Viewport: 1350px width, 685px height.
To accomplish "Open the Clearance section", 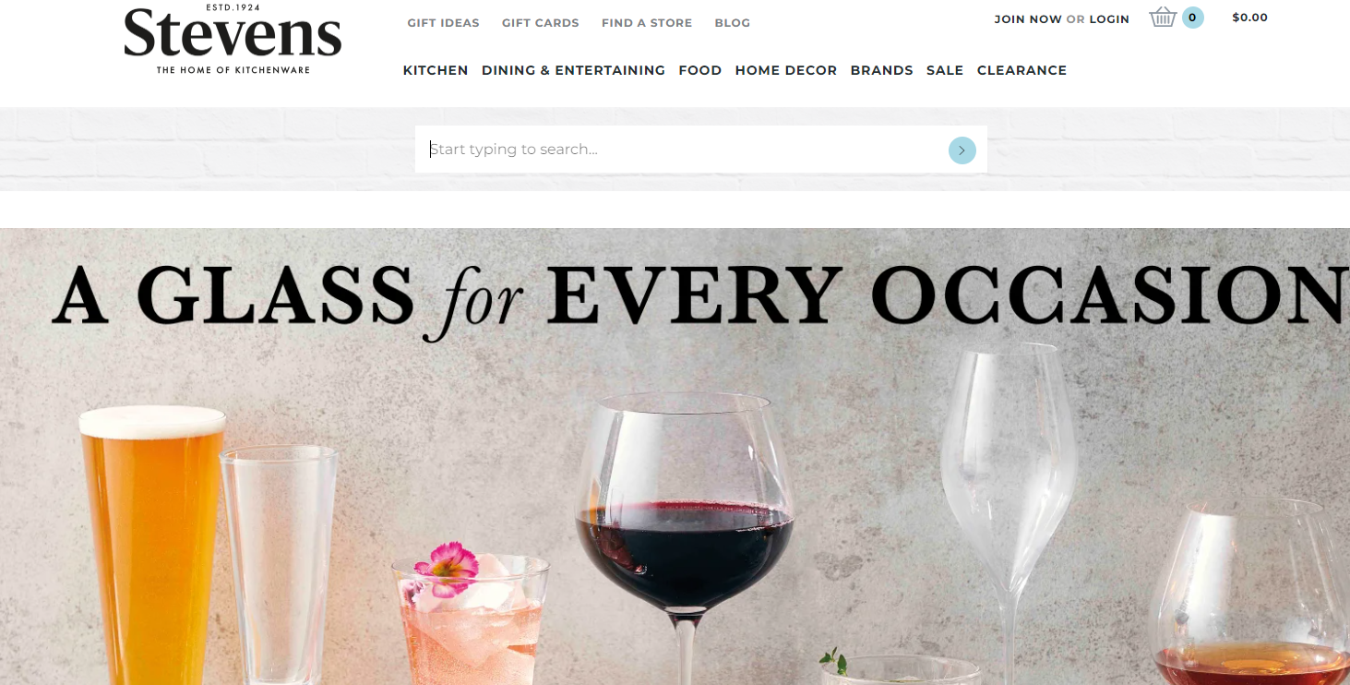I will [1021, 70].
